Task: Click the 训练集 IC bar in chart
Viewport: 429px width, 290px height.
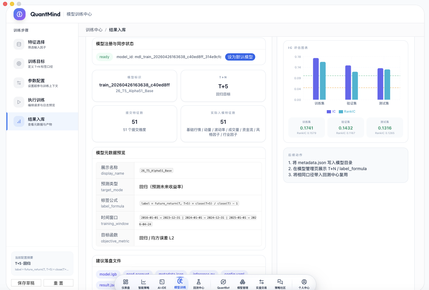Action: point(316,79)
